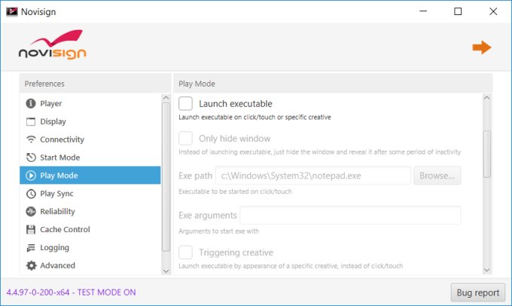The height and width of the screenshot is (306, 512).
Task: Click the Display monitor icon
Action: point(31,121)
